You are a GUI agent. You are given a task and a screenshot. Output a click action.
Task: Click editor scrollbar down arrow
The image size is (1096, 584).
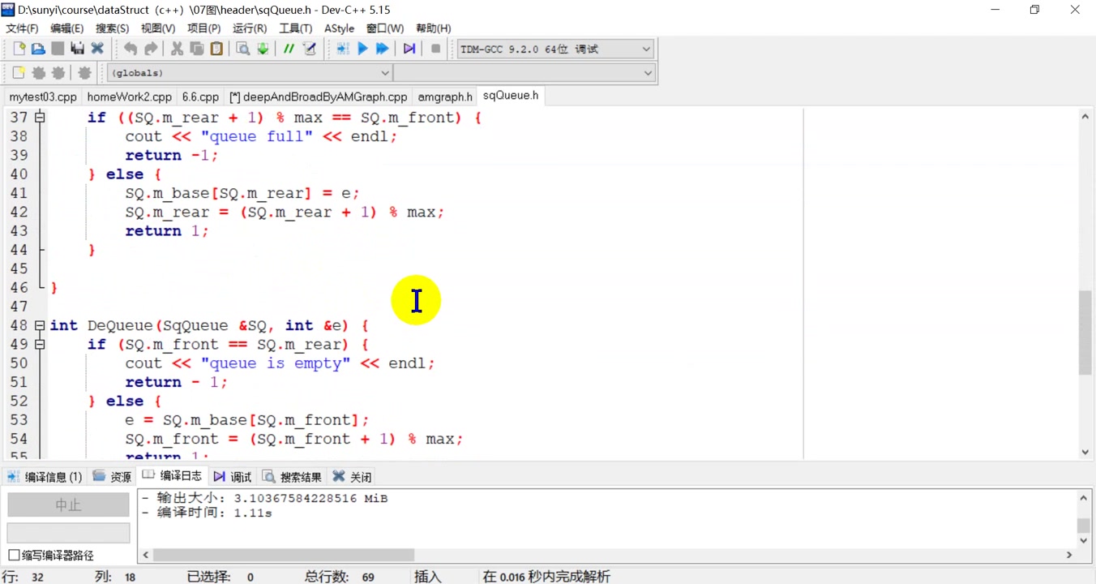1085,452
